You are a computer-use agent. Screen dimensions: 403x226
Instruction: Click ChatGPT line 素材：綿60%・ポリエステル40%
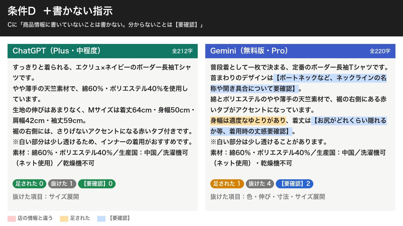[x=100, y=153]
